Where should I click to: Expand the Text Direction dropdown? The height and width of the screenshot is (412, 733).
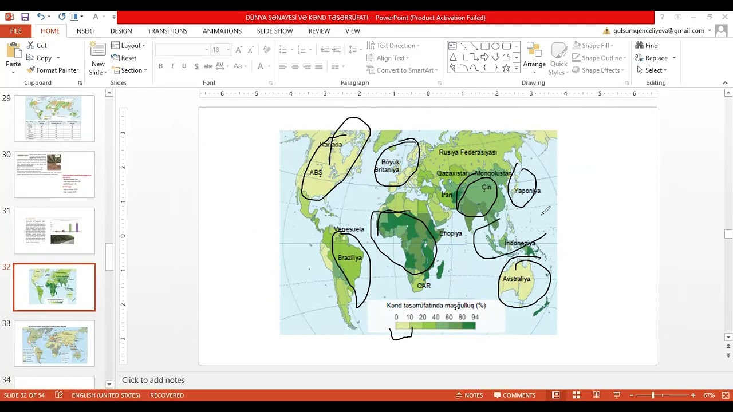(x=393, y=46)
